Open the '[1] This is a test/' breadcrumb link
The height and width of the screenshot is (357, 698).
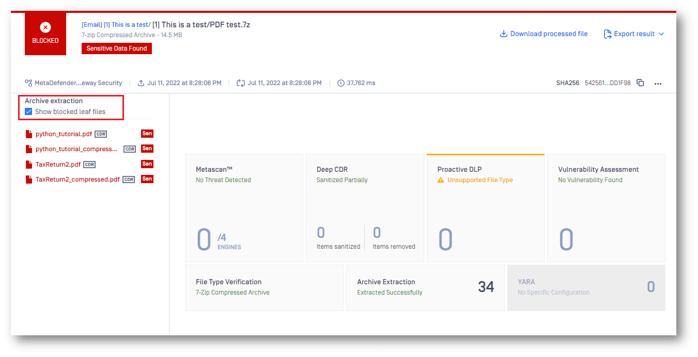coord(127,25)
